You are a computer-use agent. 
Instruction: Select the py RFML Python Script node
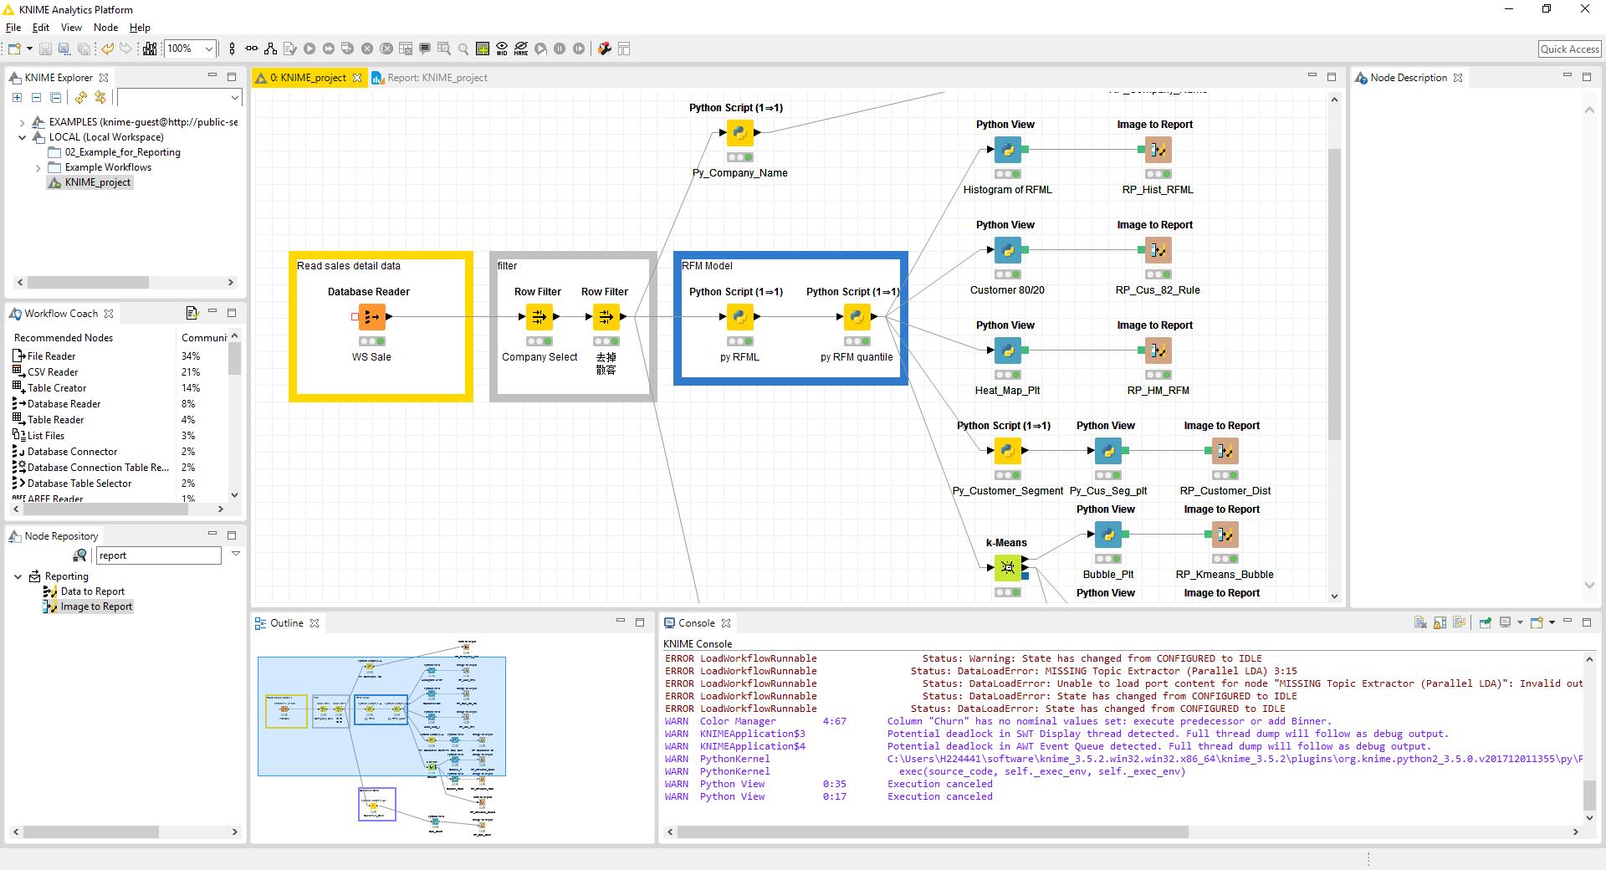740,317
